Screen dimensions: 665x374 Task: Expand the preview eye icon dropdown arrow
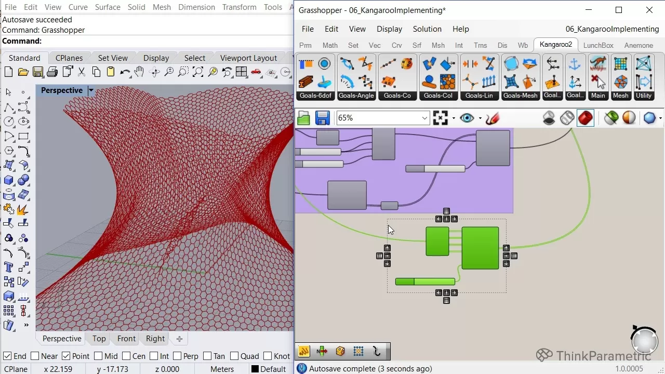point(480,118)
